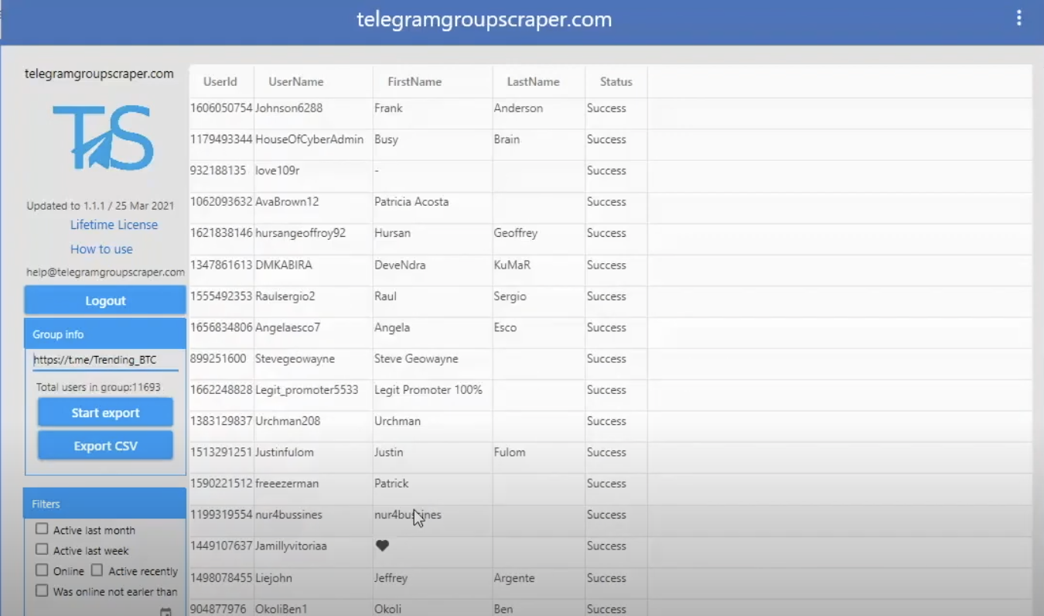Image resolution: width=1044 pixels, height=616 pixels.
Task: Select username freeezerman
Action: [x=287, y=484]
